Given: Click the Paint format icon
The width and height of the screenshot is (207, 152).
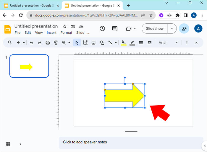Looking at the screenshot, I should (56, 43).
